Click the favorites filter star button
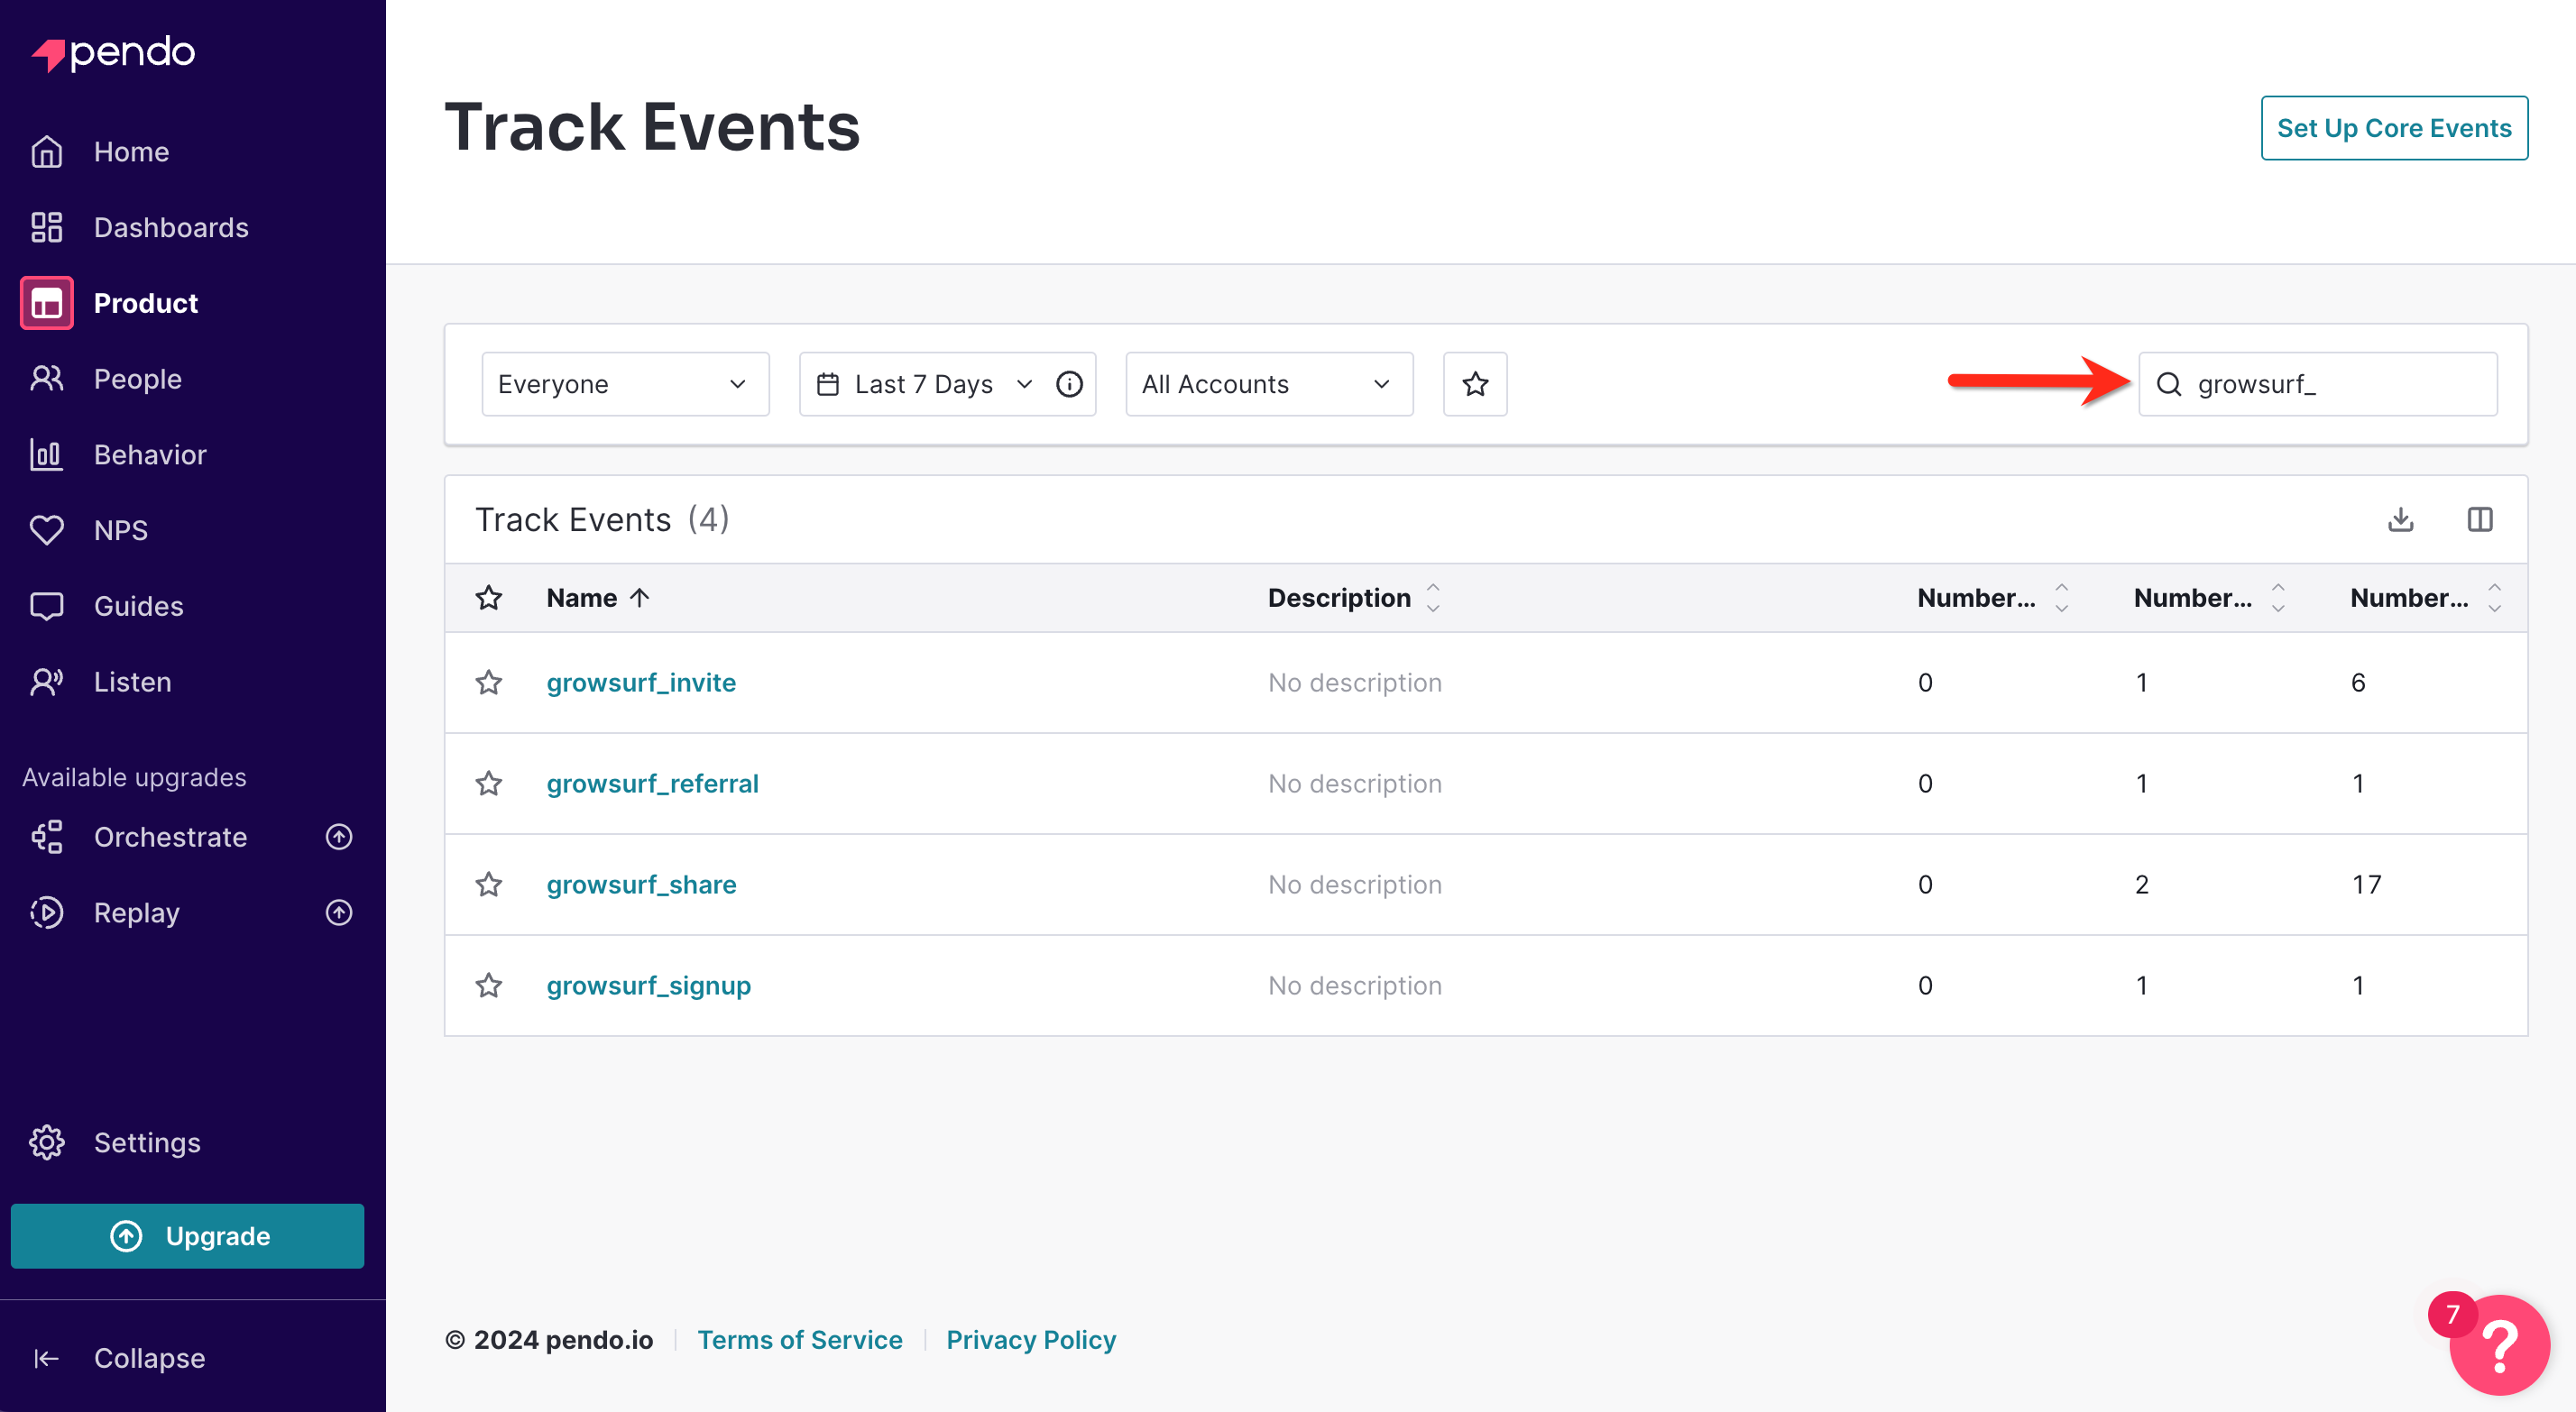The width and height of the screenshot is (2576, 1412). pos(1474,384)
